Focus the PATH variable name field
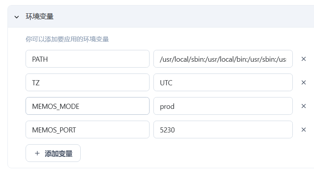This screenshot has height=169, width=314. click(x=87, y=59)
